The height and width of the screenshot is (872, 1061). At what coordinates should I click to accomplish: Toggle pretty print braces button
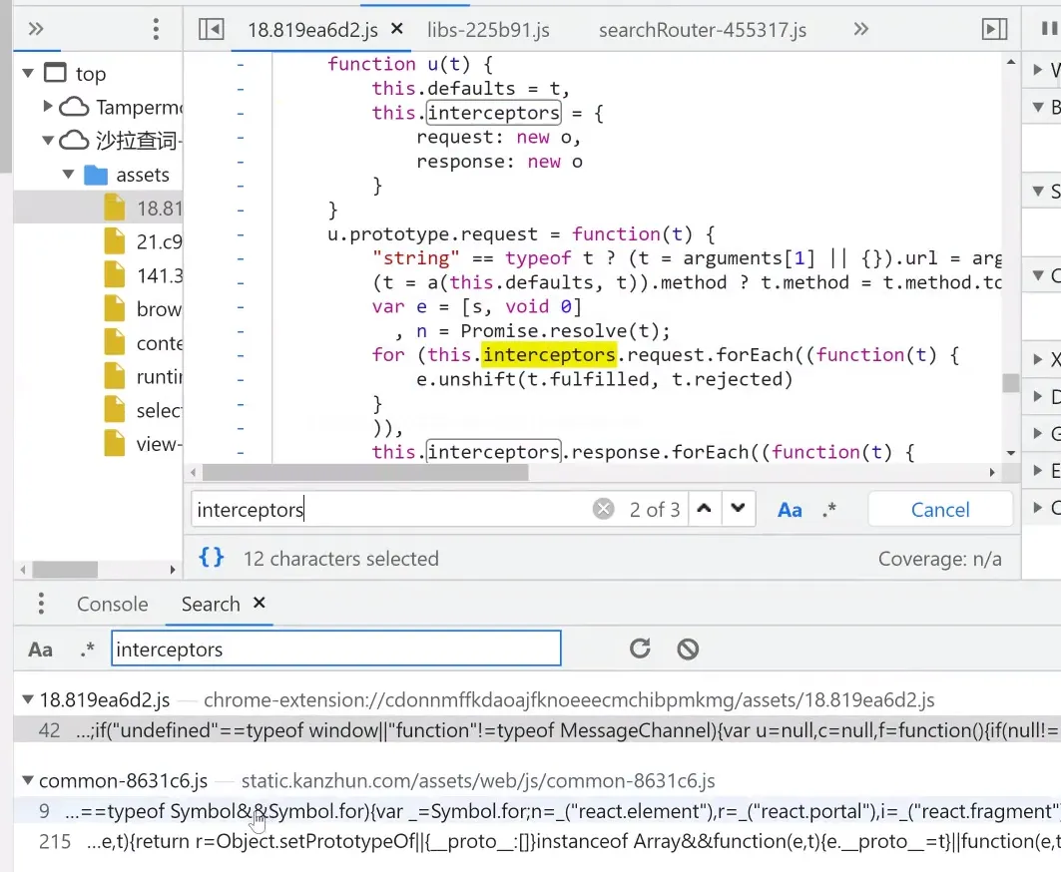212,558
